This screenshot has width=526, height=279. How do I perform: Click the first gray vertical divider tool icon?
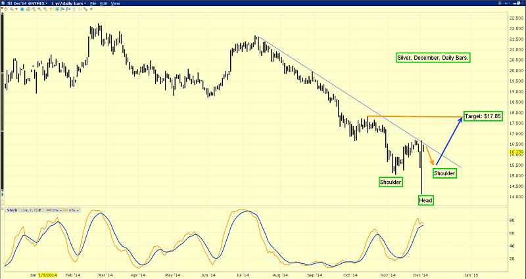click(74, 9)
